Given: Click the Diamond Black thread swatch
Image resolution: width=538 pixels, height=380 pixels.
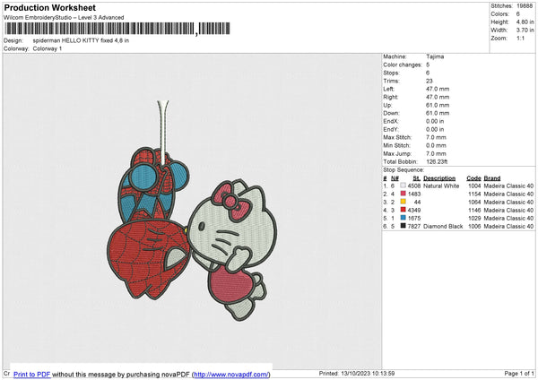Looking at the screenshot, I should pyautogui.click(x=403, y=226).
